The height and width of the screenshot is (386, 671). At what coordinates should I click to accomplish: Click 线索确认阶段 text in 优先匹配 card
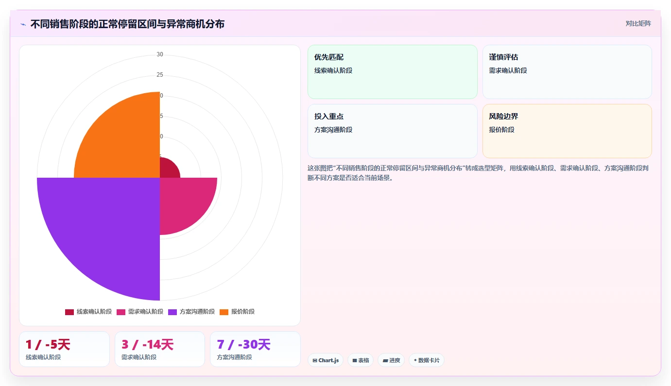(333, 70)
